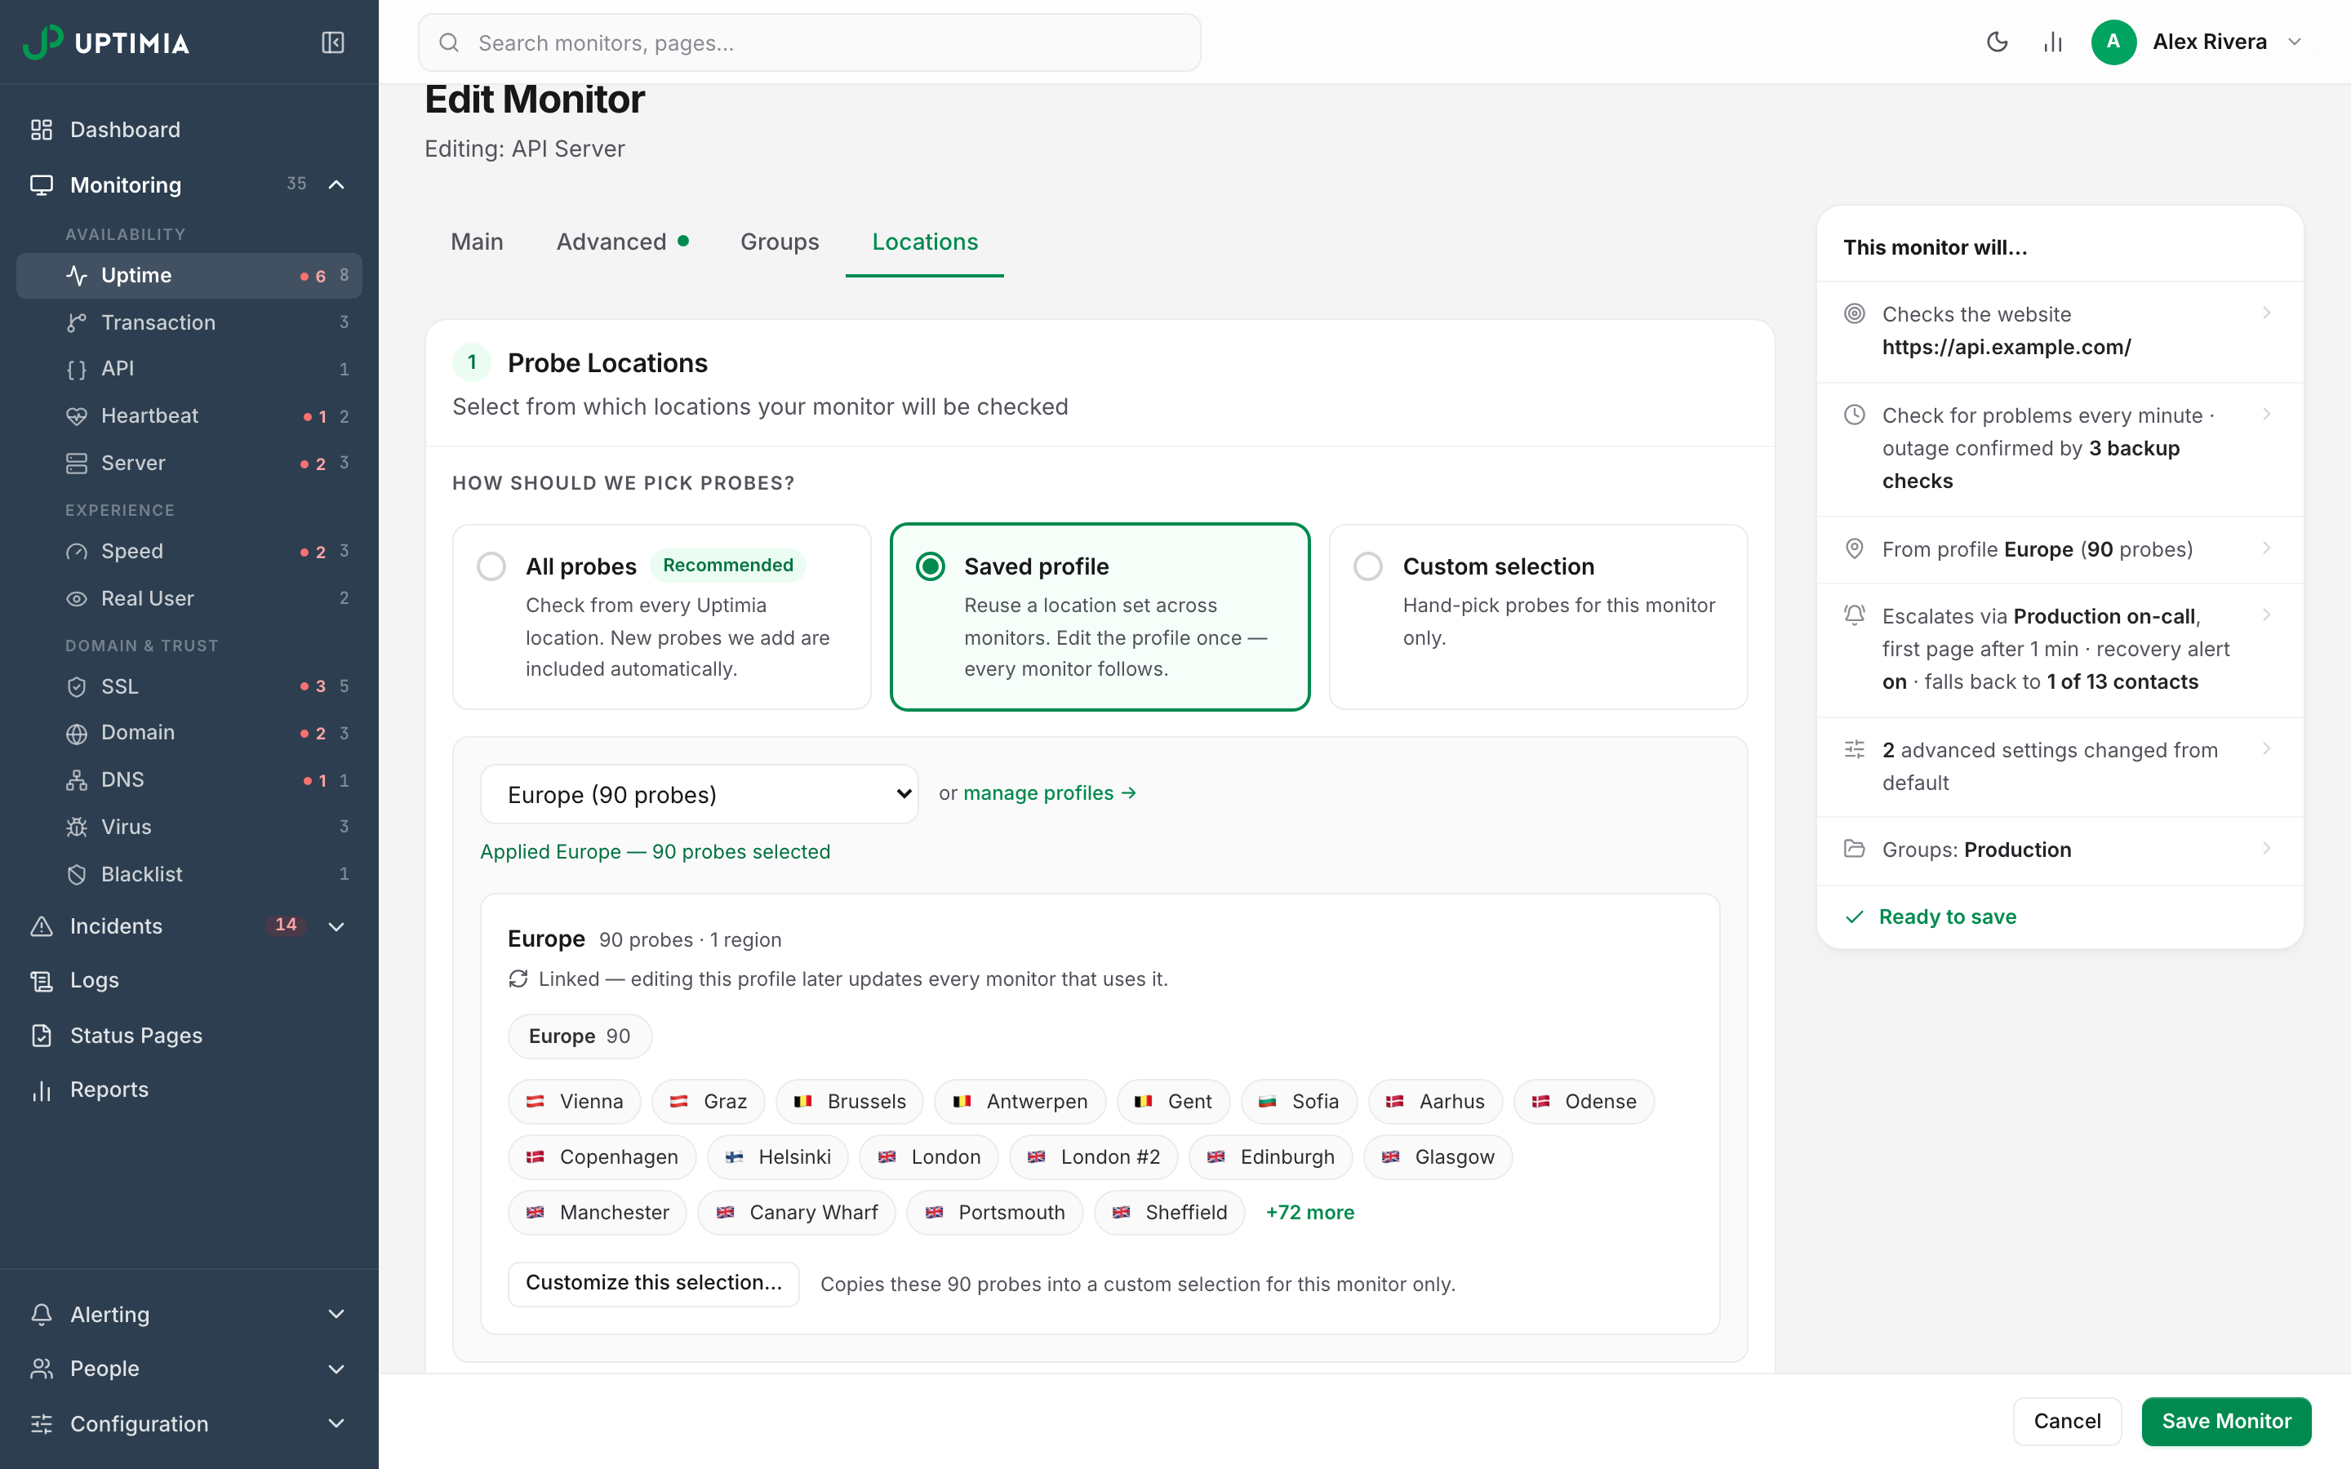Open the Groups: Production summary row
The image size is (2351, 1469).
coord(2060,850)
